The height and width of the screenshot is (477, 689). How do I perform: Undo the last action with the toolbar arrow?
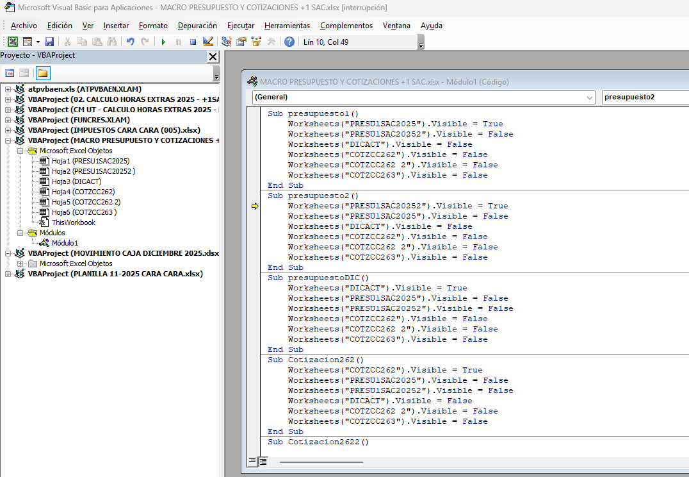click(131, 42)
